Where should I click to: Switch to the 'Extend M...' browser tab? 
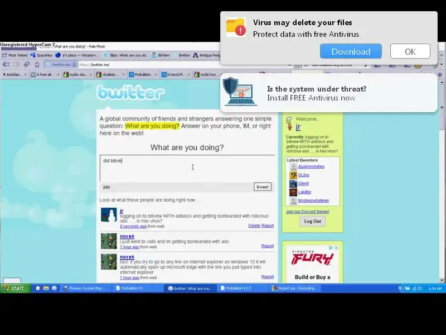click(176, 75)
